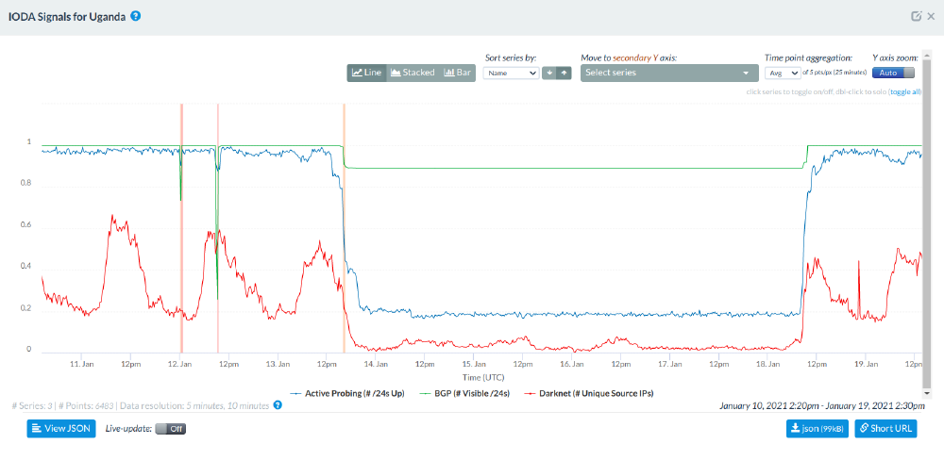Click the pop-out window icon
Screen dimensions: 944x460
915,17
